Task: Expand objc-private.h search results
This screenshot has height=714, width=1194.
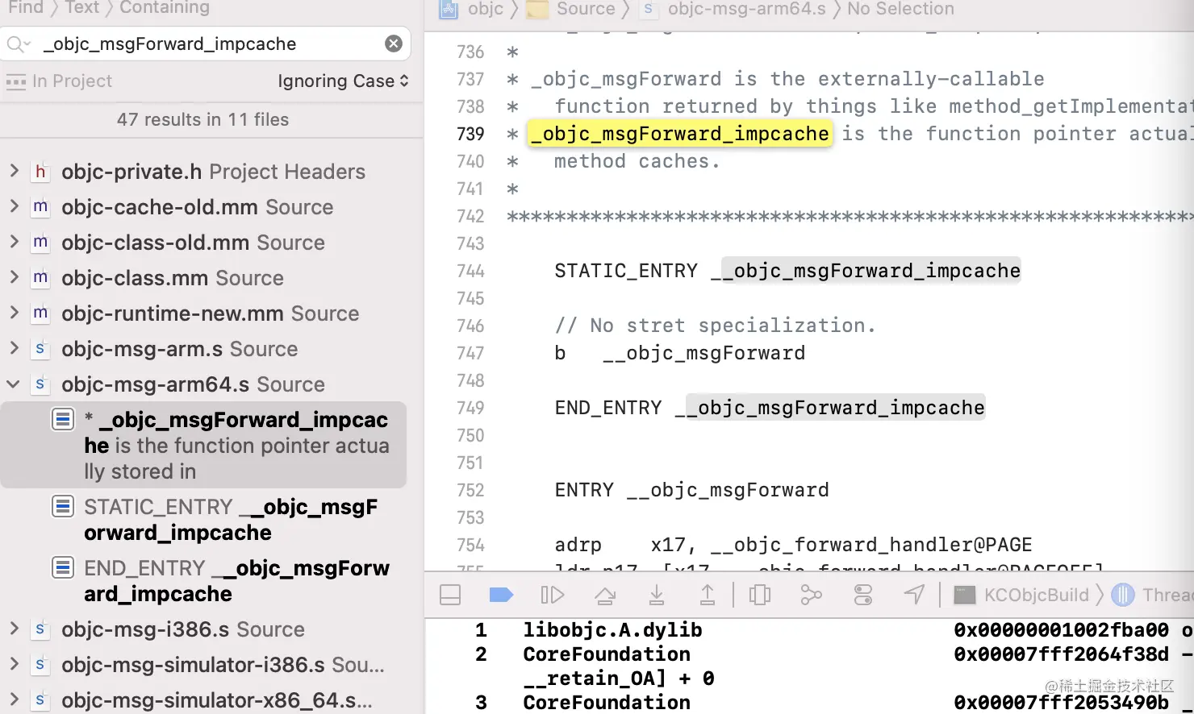Action: 14,171
